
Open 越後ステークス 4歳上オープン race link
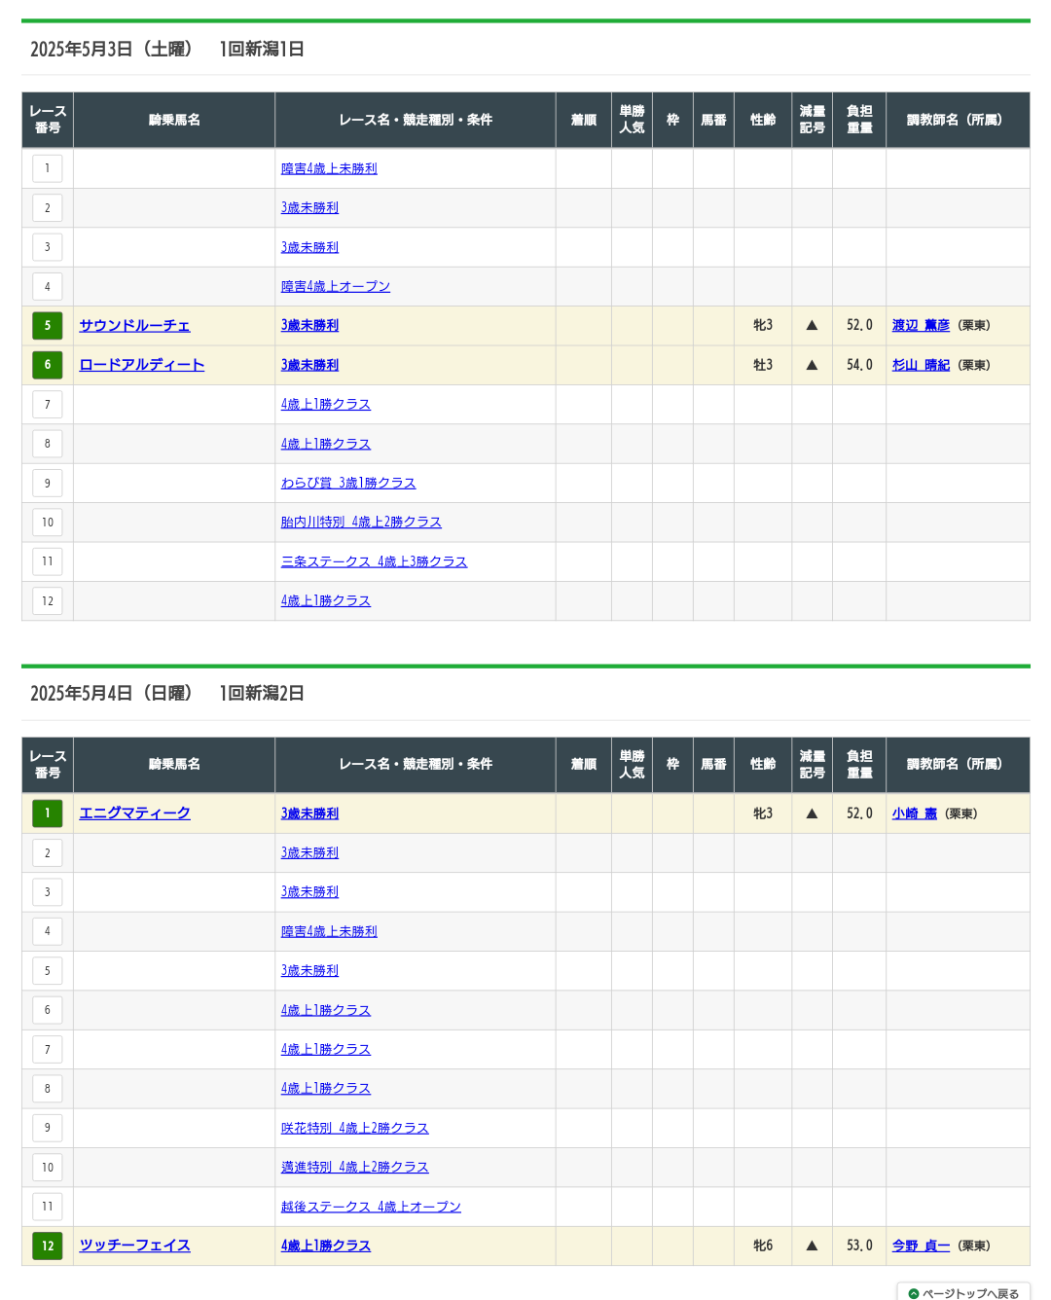(x=371, y=1207)
